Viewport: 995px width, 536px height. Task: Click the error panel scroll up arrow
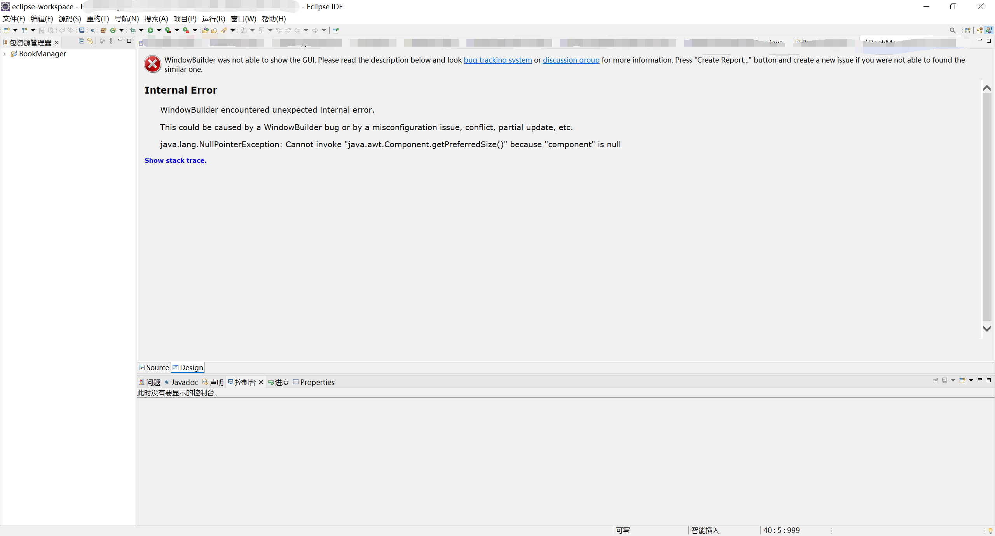[x=987, y=88]
